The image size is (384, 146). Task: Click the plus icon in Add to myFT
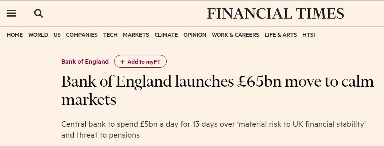tap(123, 62)
